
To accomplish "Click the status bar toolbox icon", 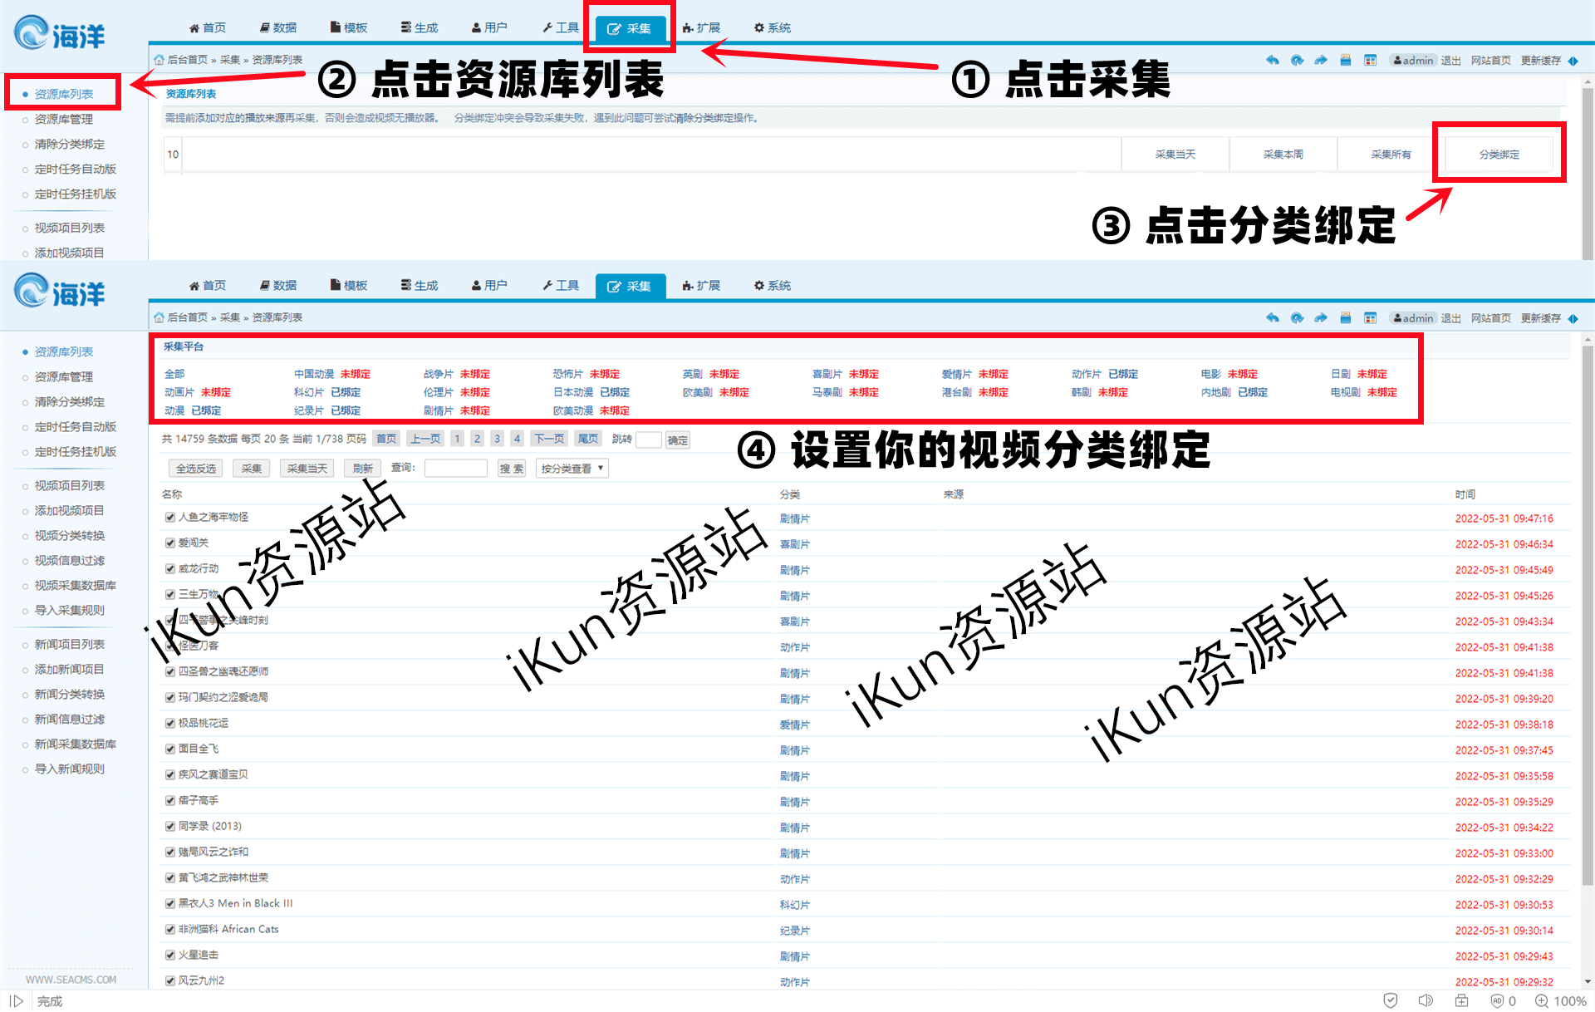I will point(1461,1000).
